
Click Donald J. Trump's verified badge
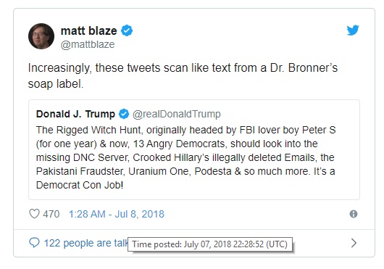point(124,114)
